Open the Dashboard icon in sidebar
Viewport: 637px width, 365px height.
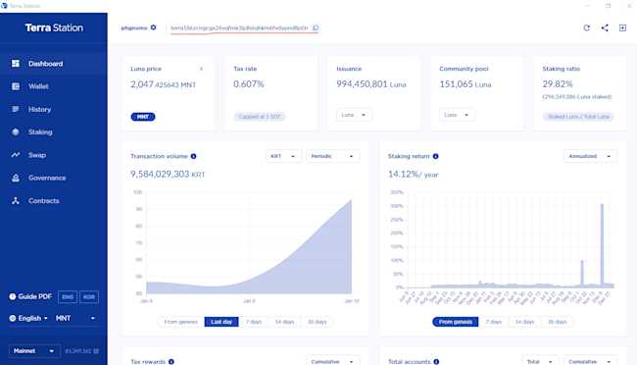point(16,64)
